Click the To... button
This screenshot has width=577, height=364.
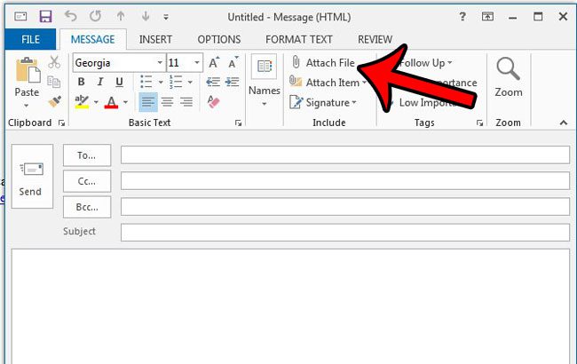(87, 155)
